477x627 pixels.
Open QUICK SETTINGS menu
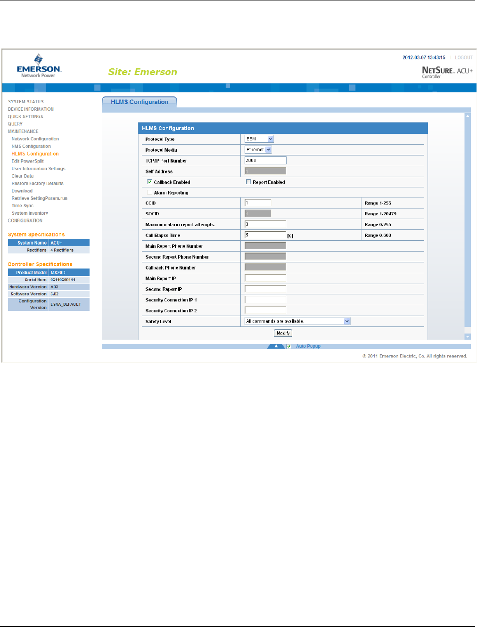25,117
